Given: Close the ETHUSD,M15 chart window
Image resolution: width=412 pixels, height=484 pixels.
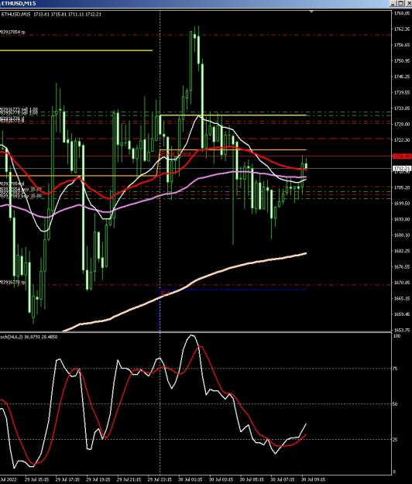Looking at the screenshot, I should click(408, 3).
